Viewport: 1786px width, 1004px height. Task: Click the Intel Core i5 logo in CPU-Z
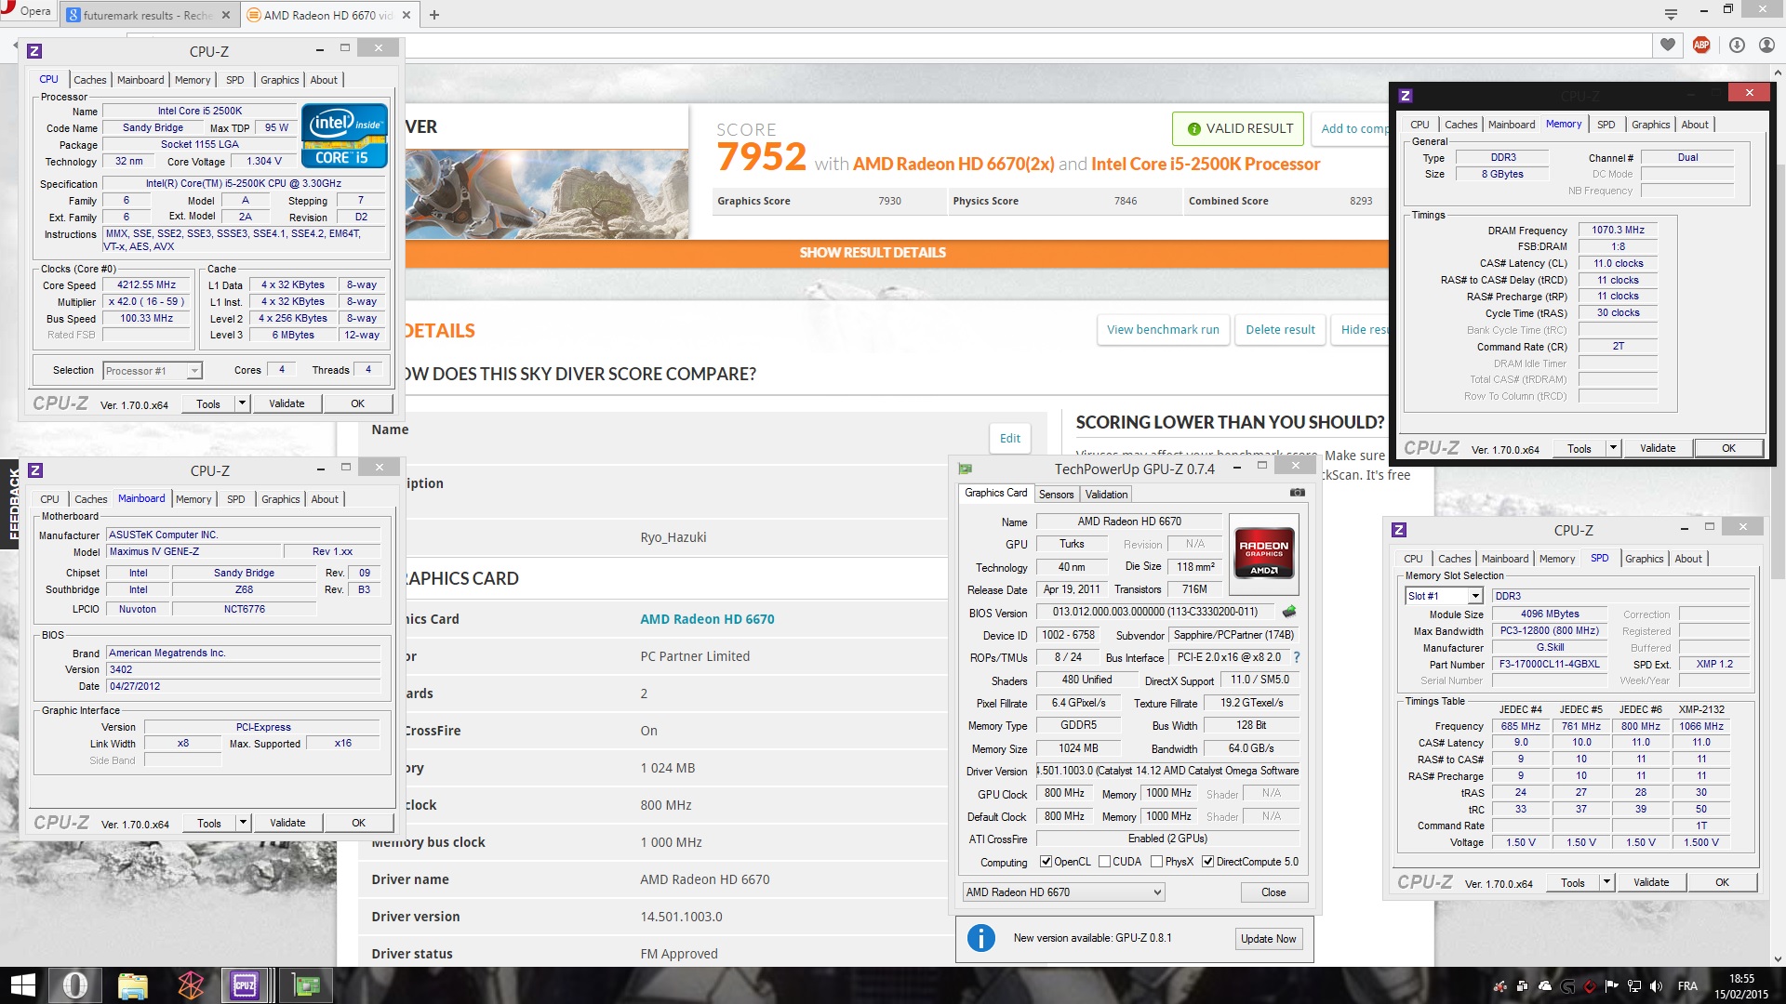tap(344, 136)
